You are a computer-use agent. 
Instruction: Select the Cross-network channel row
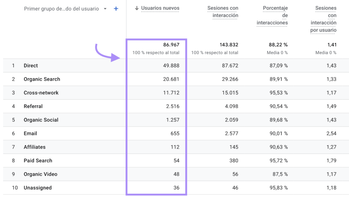[x=41, y=93]
